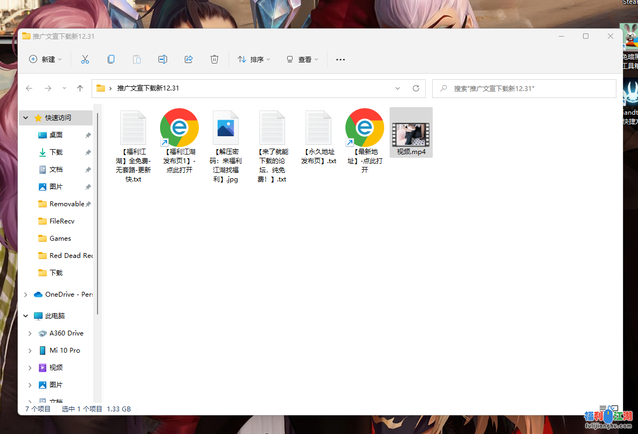638x434 pixels.
Task: Click the Rename icon in toolbar
Action: point(162,59)
